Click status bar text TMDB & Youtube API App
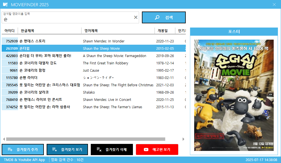 tap(24, 160)
